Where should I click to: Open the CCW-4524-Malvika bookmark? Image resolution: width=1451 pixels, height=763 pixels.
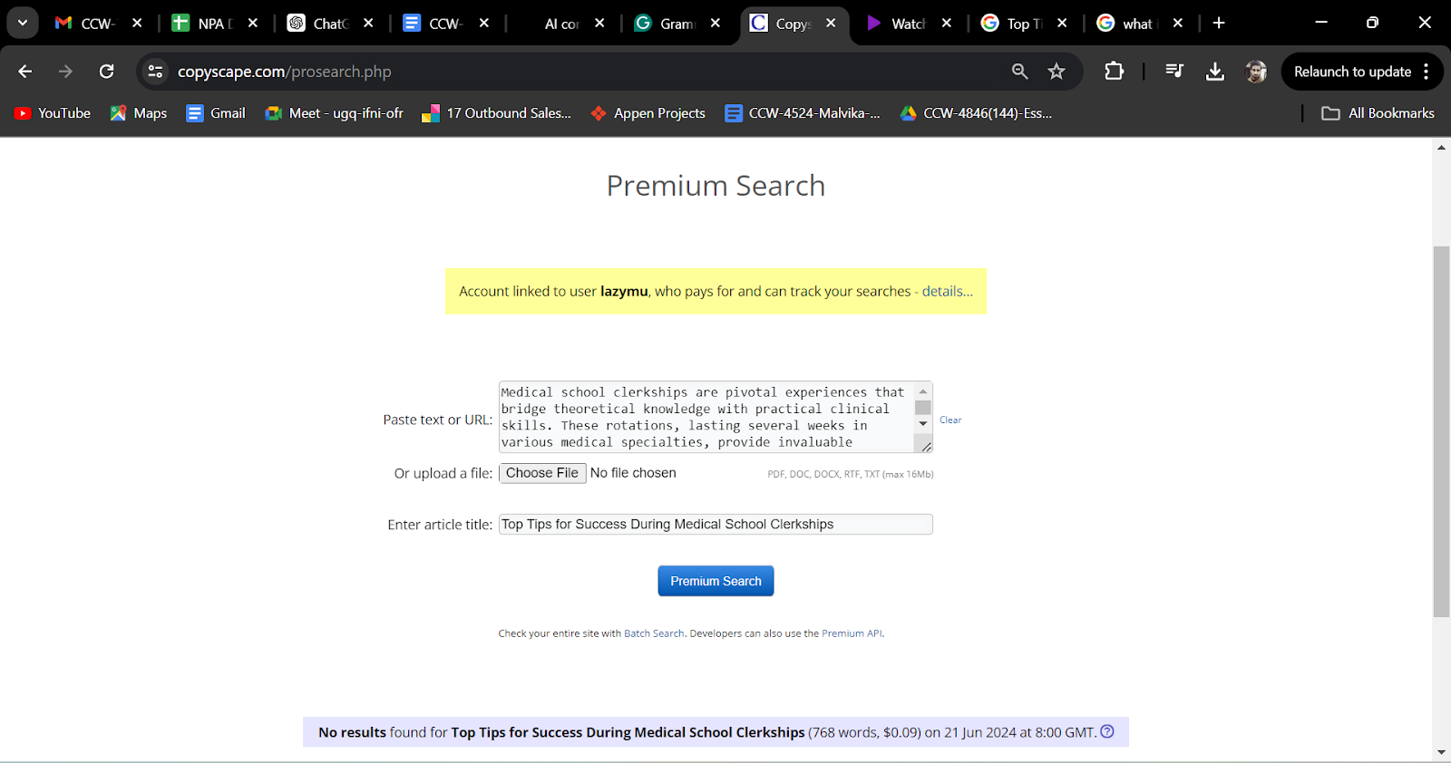click(x=803, y=113)
